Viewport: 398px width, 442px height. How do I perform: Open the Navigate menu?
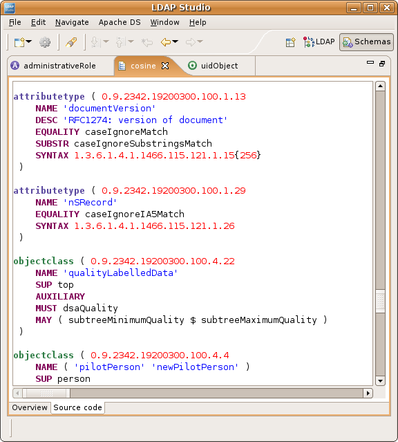pos(72,22)
